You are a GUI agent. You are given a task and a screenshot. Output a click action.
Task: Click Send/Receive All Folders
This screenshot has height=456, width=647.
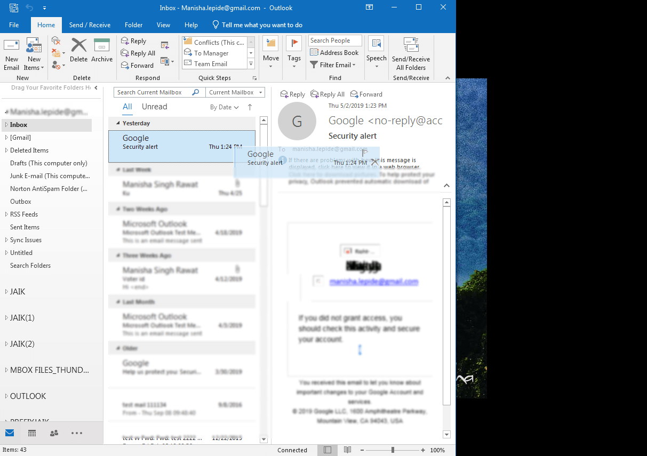click(411, 53)
